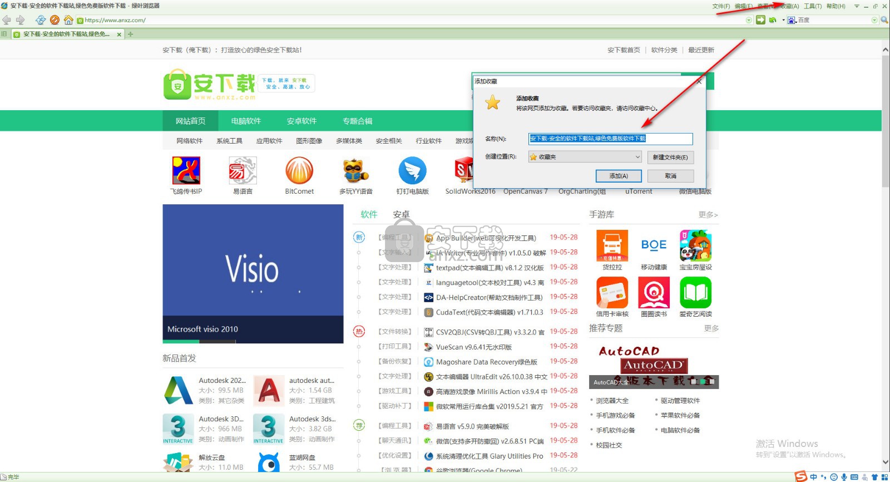Switch to the 电脑软件 nav tab
890x482 pixels.
coord(246,121)
